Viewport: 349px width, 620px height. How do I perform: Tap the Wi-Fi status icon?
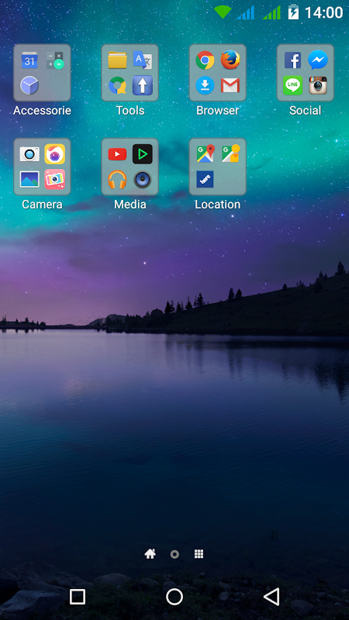coord(223,12)
